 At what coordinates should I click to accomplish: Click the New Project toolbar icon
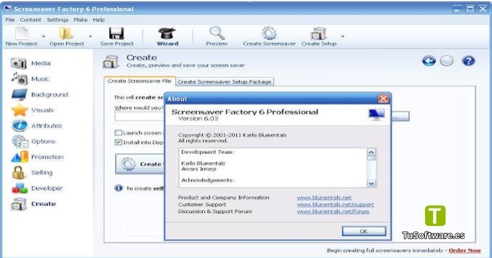(x=22, y=34)
